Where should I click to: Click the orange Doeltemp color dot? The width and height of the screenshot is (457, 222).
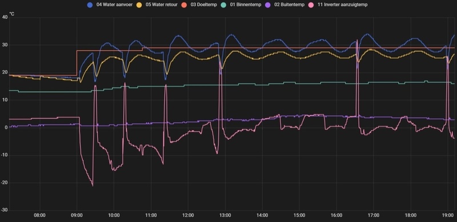coord(185,5)
